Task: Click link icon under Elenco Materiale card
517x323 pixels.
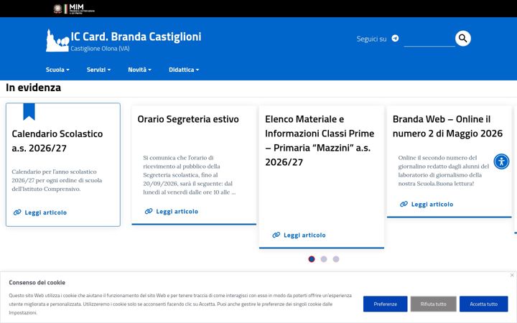Action: coord(276,235)
